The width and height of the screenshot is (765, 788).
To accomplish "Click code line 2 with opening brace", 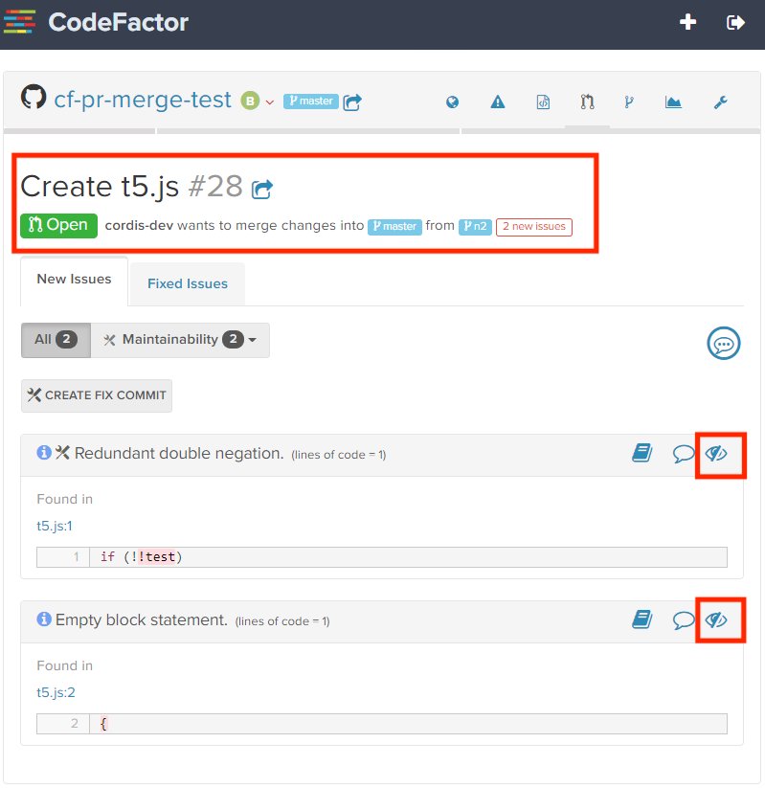I will click(382, 724).
